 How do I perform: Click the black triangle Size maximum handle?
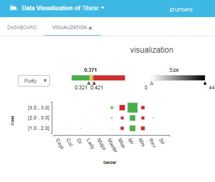pos(205,83)
